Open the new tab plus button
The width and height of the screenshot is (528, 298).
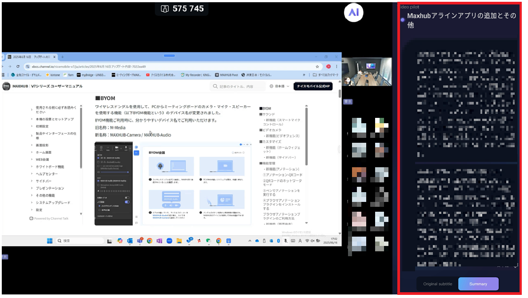tap(62, 57)
